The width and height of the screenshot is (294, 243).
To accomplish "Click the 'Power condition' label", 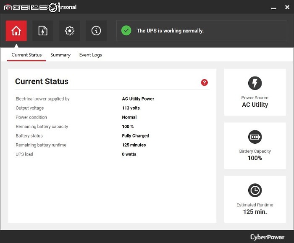I will click(x=31, y=117).
